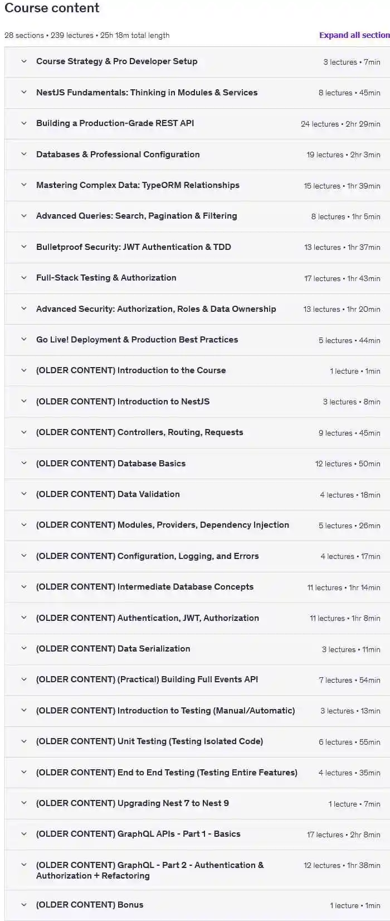Open Advanced Queries: Search, Pagination & Filtering
This screenshot has width=390, height=921.
pos(136,216)
